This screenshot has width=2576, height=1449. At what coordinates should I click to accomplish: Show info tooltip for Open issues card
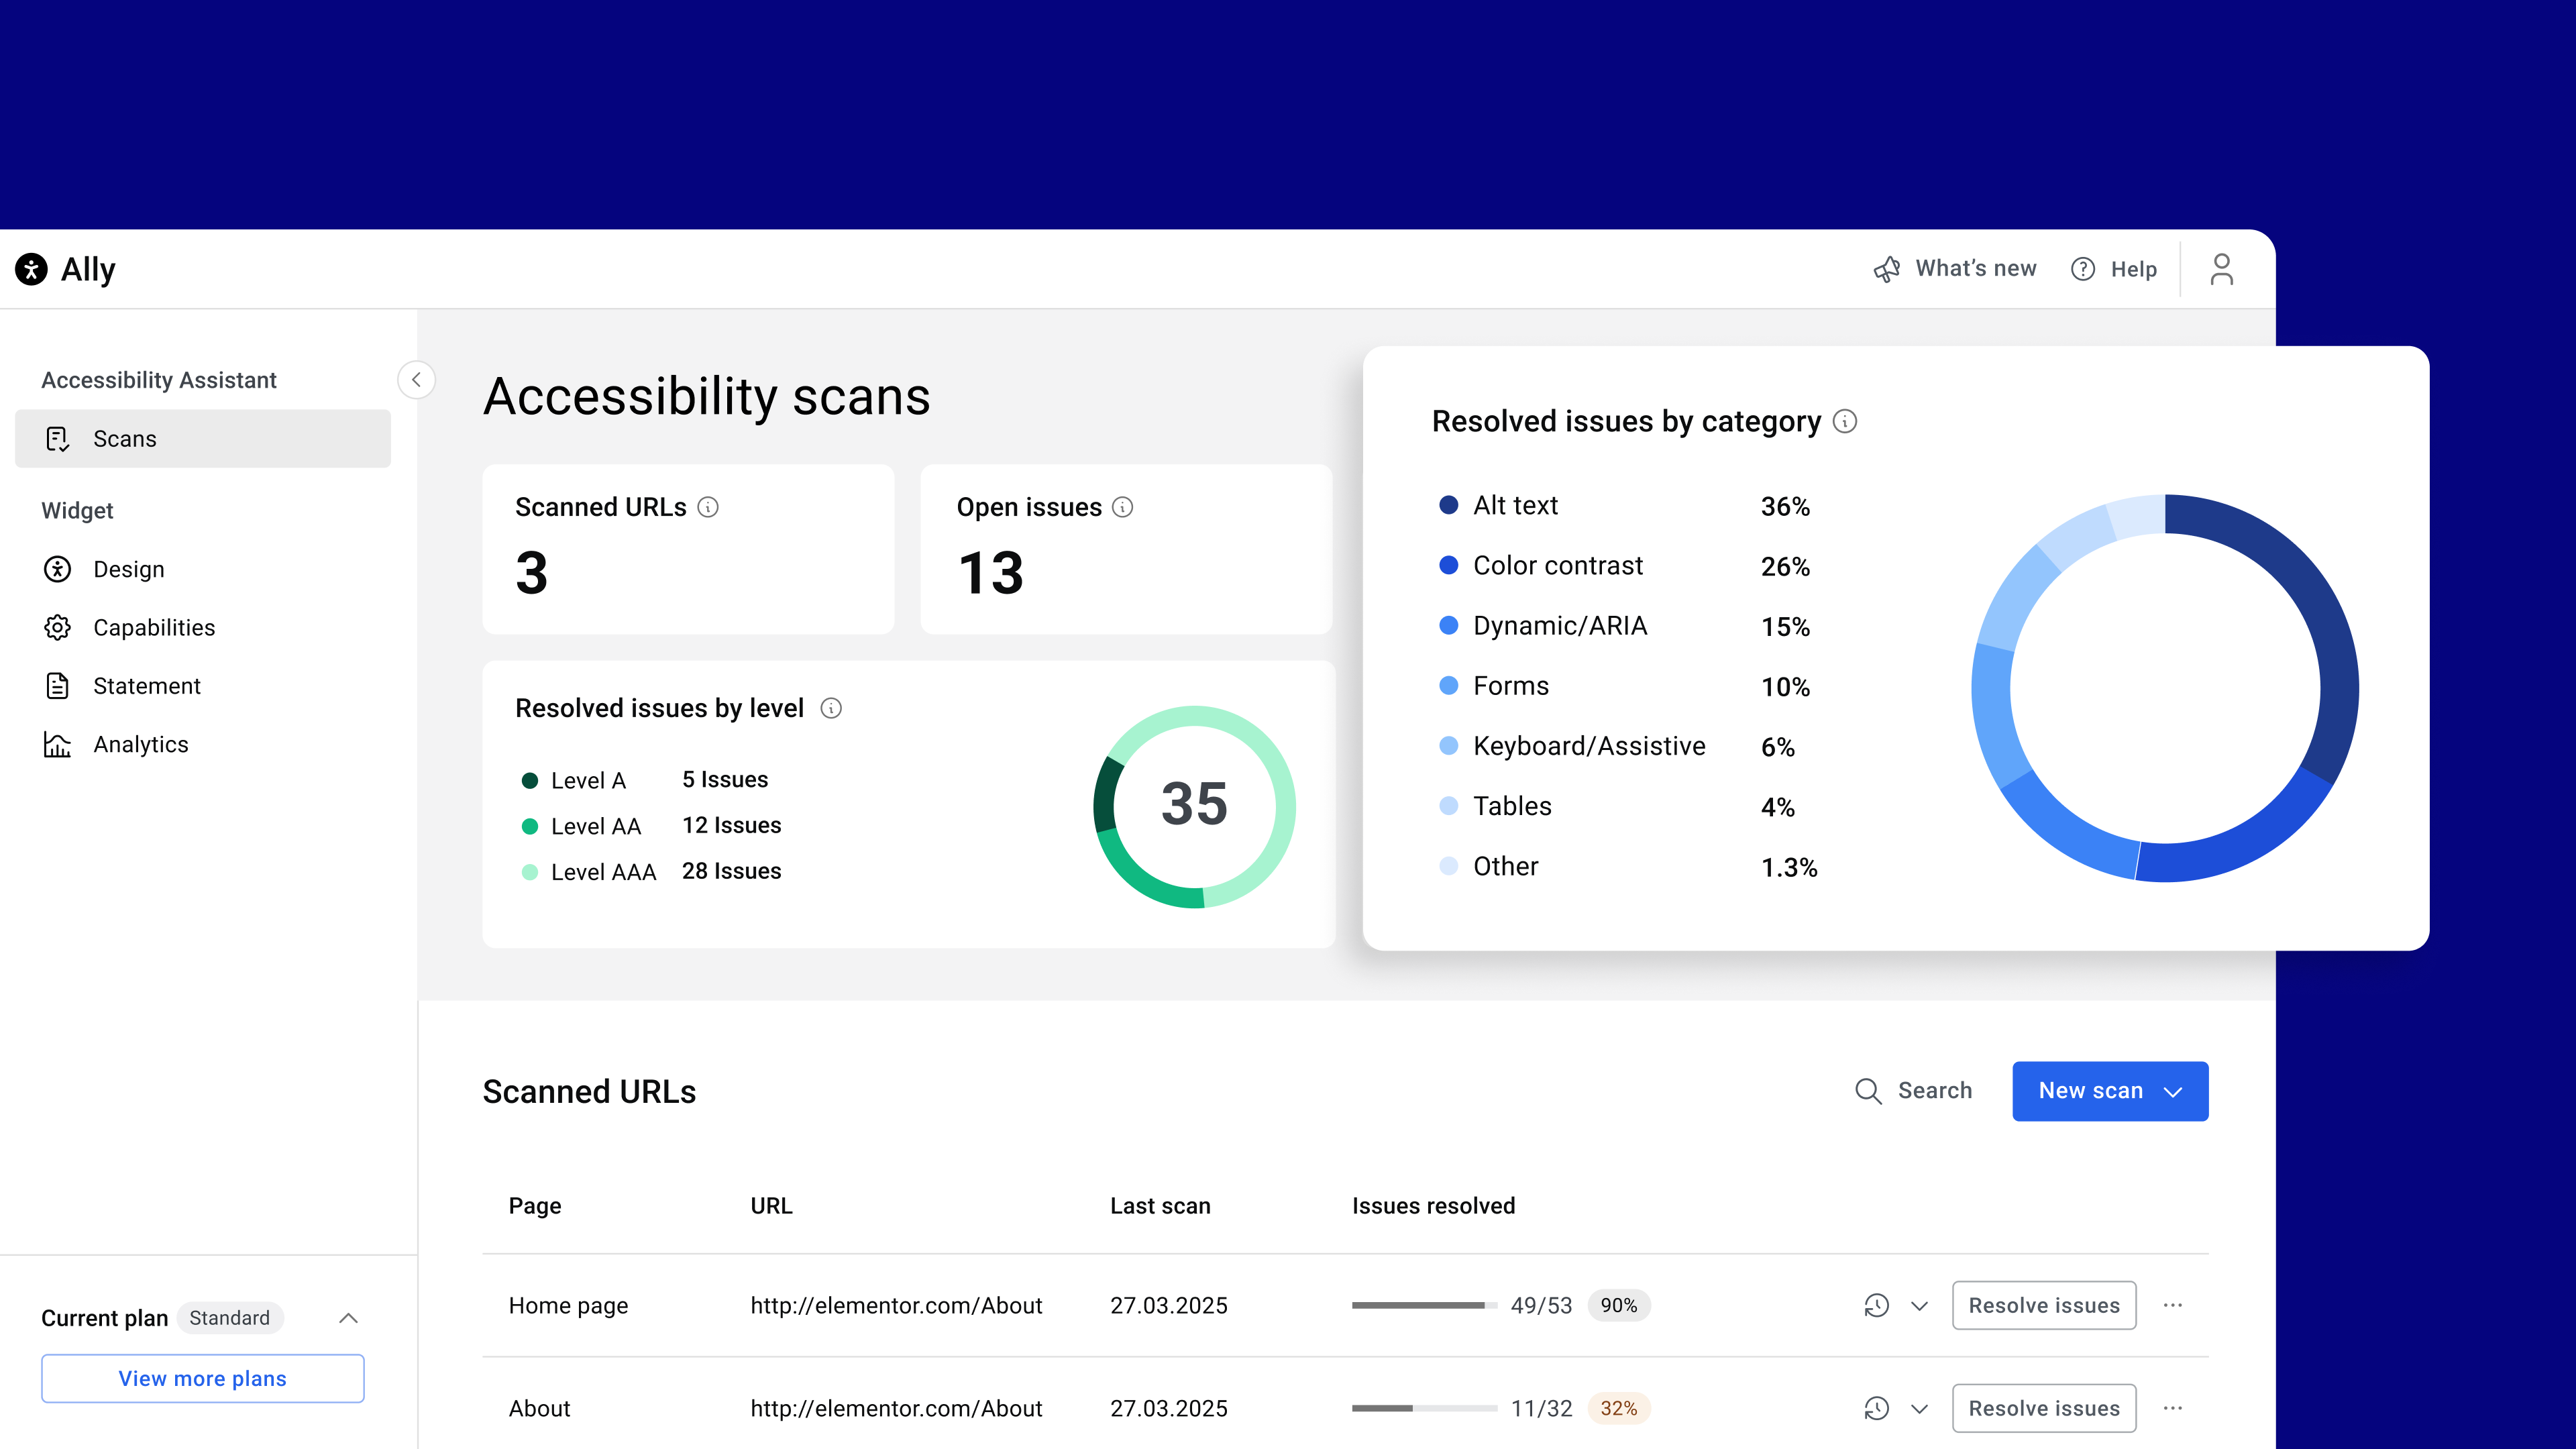click(x=1123, y=507)
